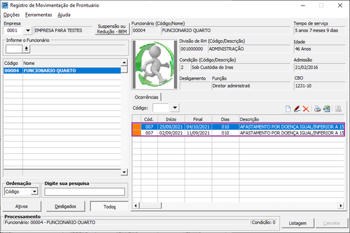The width and height of the screenshot is (350, 233).
Task: Expand the Ordenação combo box
Action: click(x=35, y=192)
